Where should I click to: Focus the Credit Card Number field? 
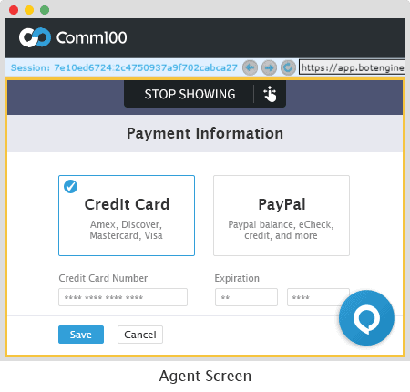click(x=123, y=297)
